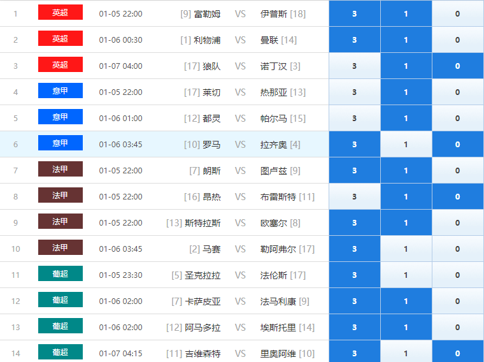Open team 富勒姆
This screenshot has height=362, width=484.
point(207,14)
